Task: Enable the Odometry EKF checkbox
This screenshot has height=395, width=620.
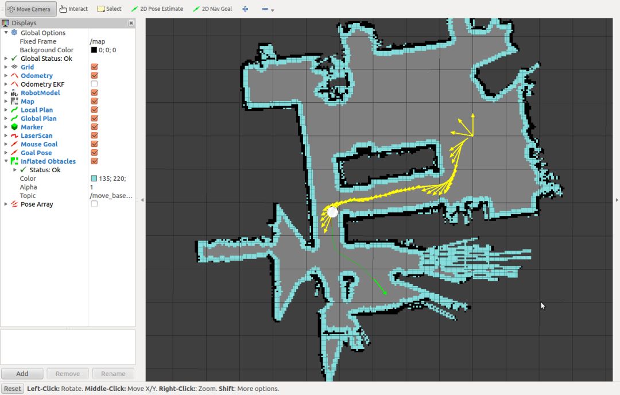Action: point(94,84)
